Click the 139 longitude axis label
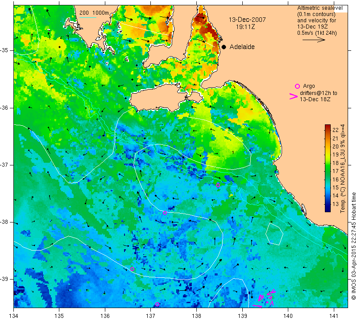This screenshot has height=321, width=357. (242, 316)
